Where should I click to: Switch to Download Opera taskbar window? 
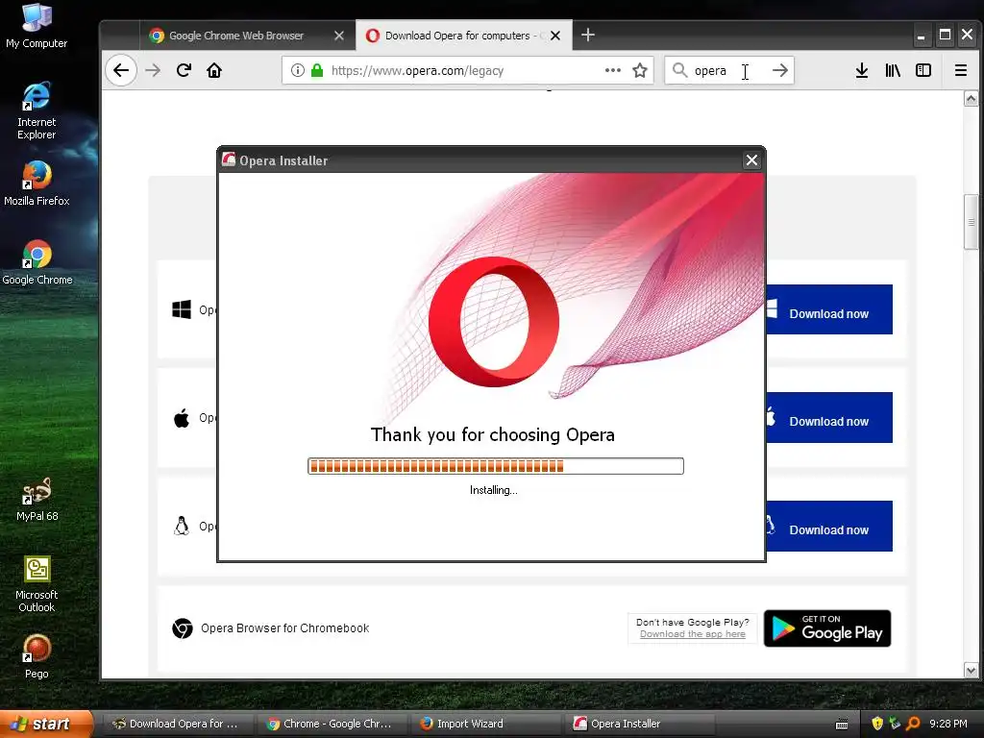pyautogui.click(x=177, y=724)
